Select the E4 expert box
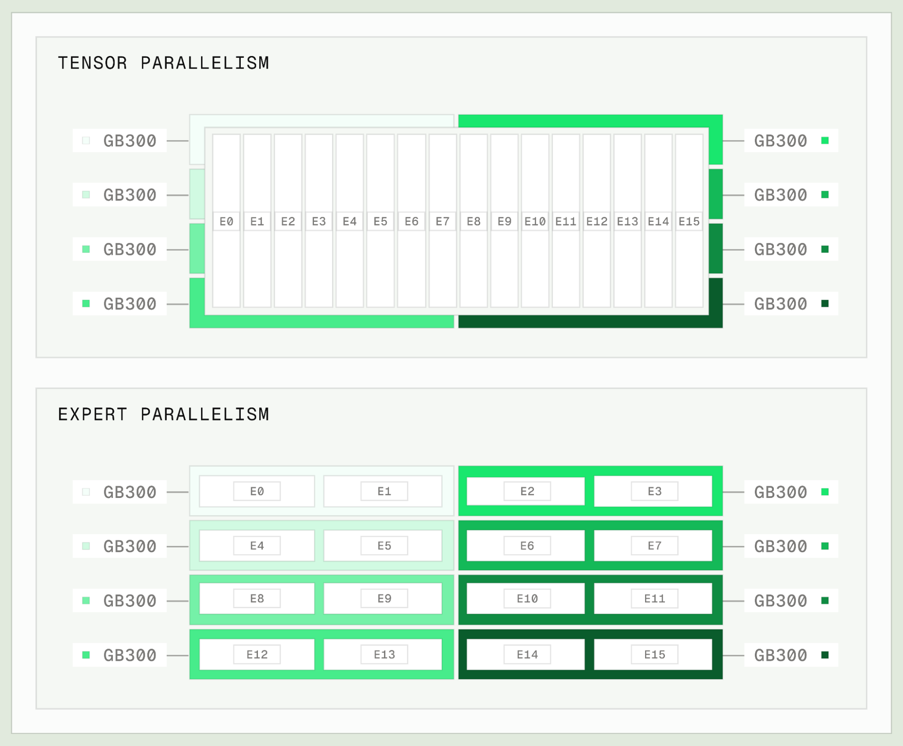Image resolution: width=903 pixels, height=746 pixels. [x=257, y=546]
